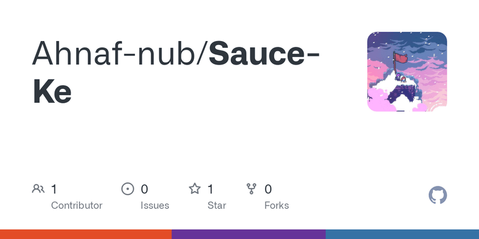Click the contributor count number 1
Screen dimensions: 479x239
[x=54, y=189]
